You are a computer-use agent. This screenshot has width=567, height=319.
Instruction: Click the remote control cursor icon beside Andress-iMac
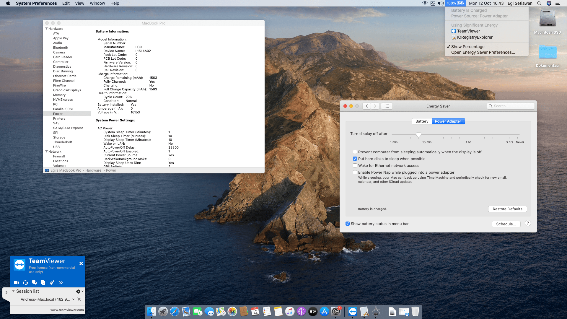[x=79, y=299]
